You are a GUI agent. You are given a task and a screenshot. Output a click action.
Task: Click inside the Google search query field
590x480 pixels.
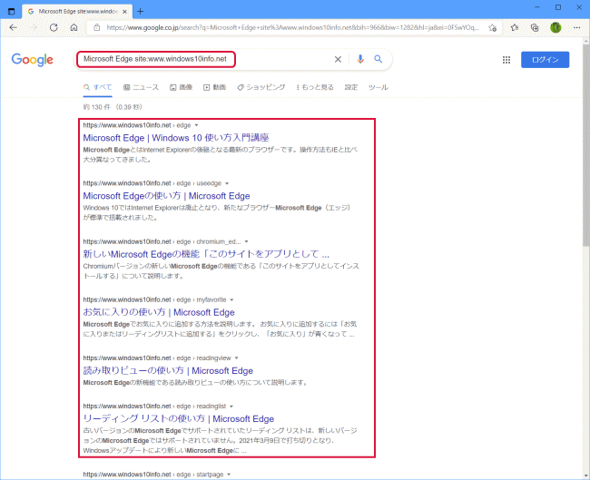pyautogui.click(x=156, y=59)
